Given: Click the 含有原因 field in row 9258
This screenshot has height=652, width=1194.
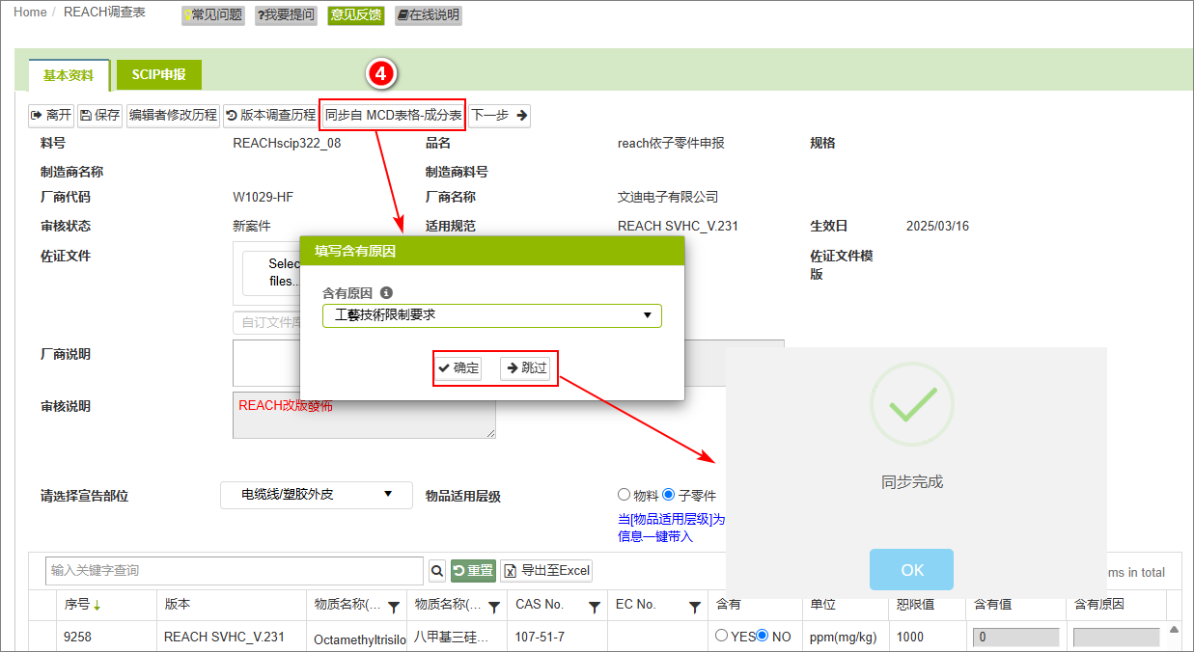Looking at the screenshot, I should [1117, 638].
